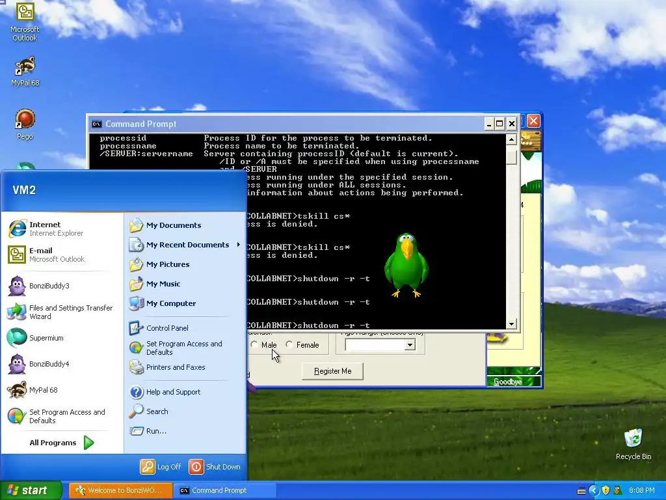Close the BonziWorld window with the red X
Image resolution: width=666 pixels, height=500 pixels.
click(x=533, y=121)
